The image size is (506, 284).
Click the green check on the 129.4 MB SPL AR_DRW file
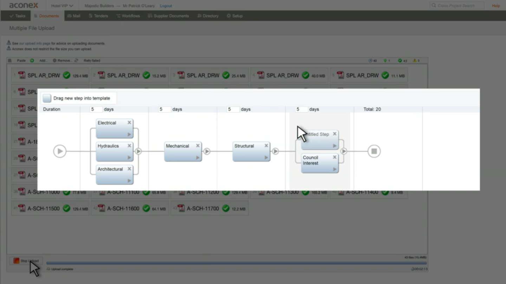[66, 75]
